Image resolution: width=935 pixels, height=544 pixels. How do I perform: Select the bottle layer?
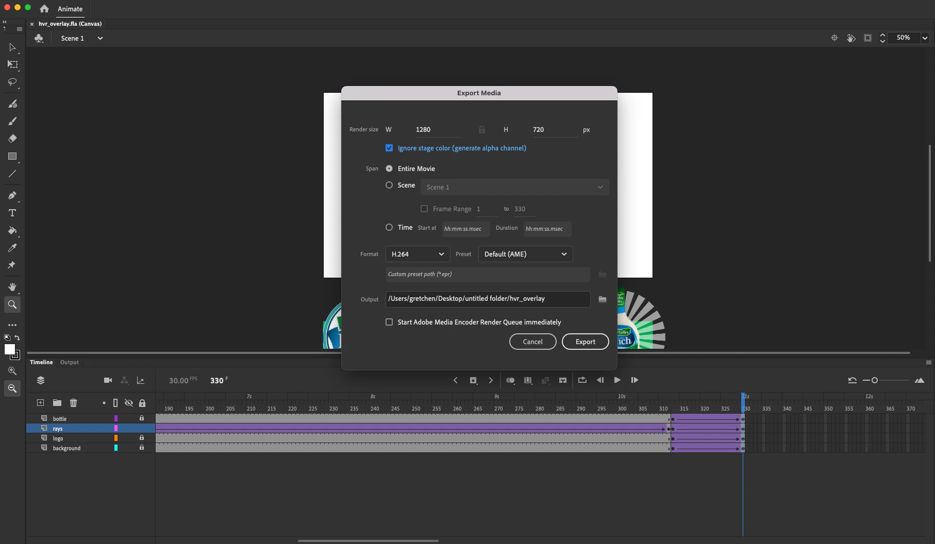click(x=91, y=418)
